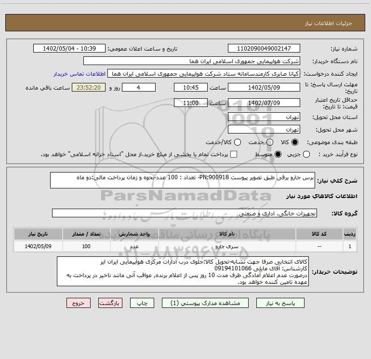Click the گروه کالا label

click(344, 213)
